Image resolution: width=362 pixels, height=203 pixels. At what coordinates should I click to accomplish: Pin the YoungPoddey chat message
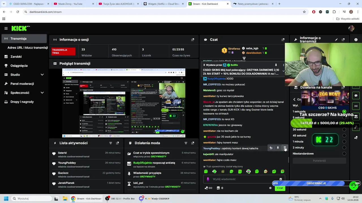[x=278, y=148]
